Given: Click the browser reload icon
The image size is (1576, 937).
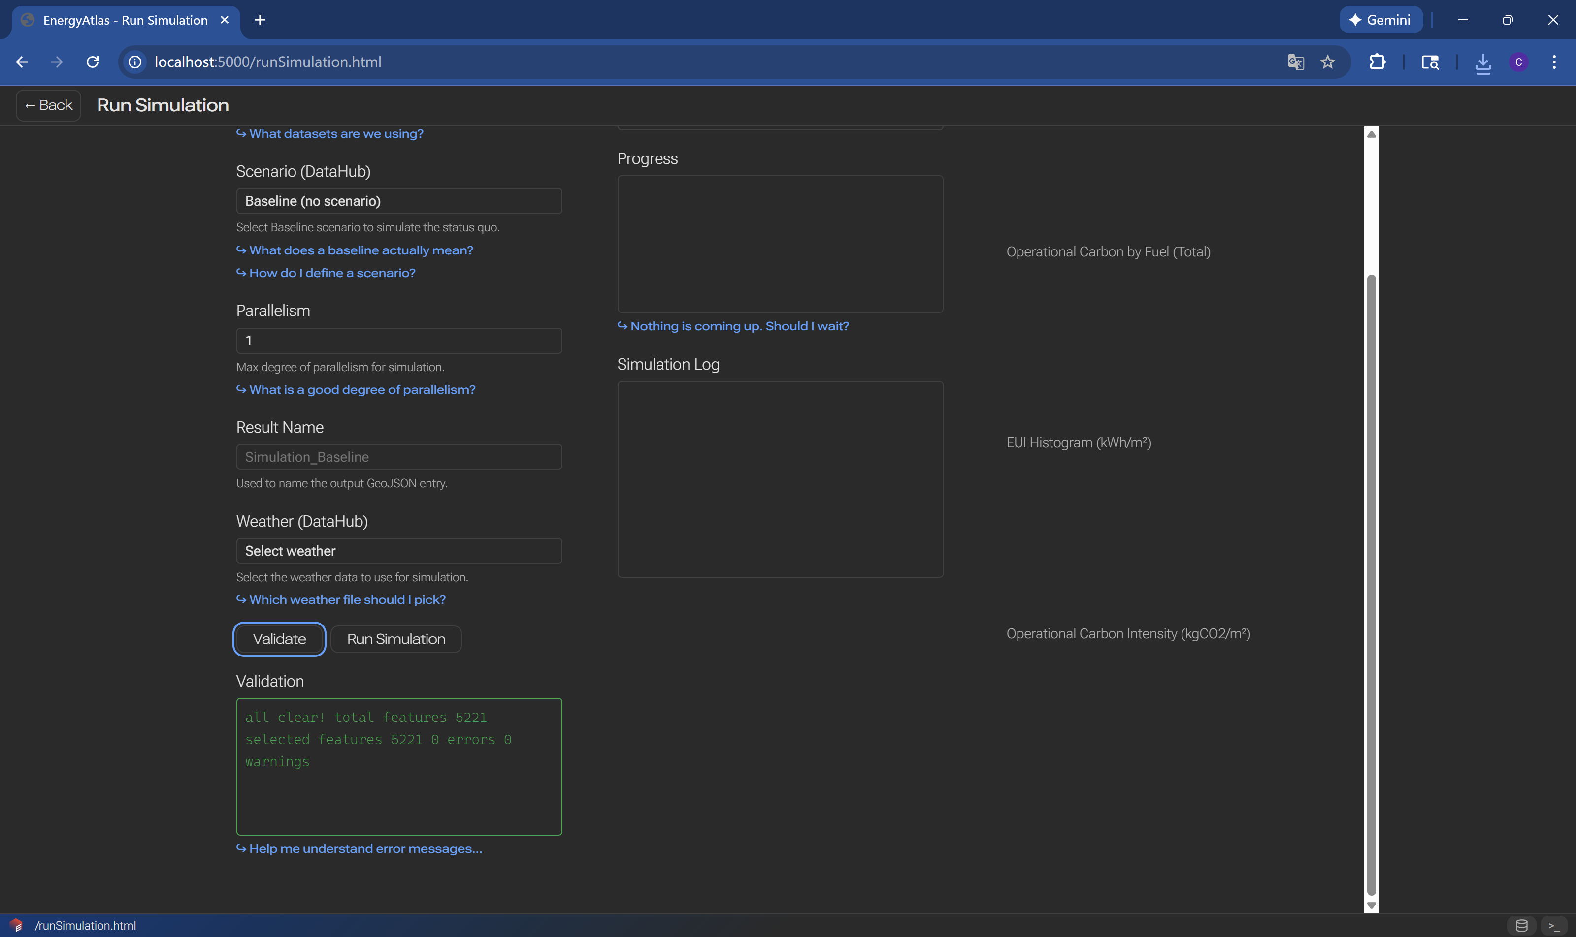Looking at the screenshot, I should pos(93,62).
